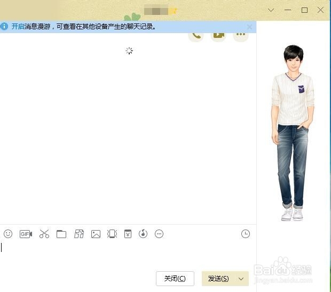
Task: Open the GIF recording tool
Action: coord(26,234)
